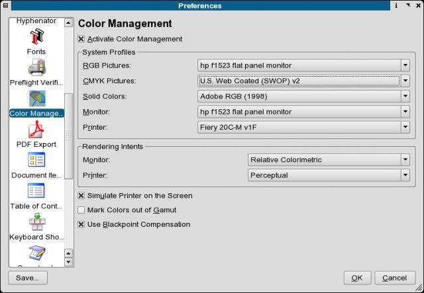Image resolution: width=424 pixels, height=293 pixels.
Task: Click the Document Ite... label in sidebar
Action: coord(36,175)
